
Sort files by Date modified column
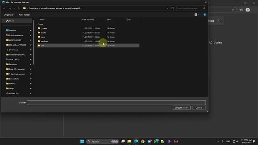coord(88,20)
